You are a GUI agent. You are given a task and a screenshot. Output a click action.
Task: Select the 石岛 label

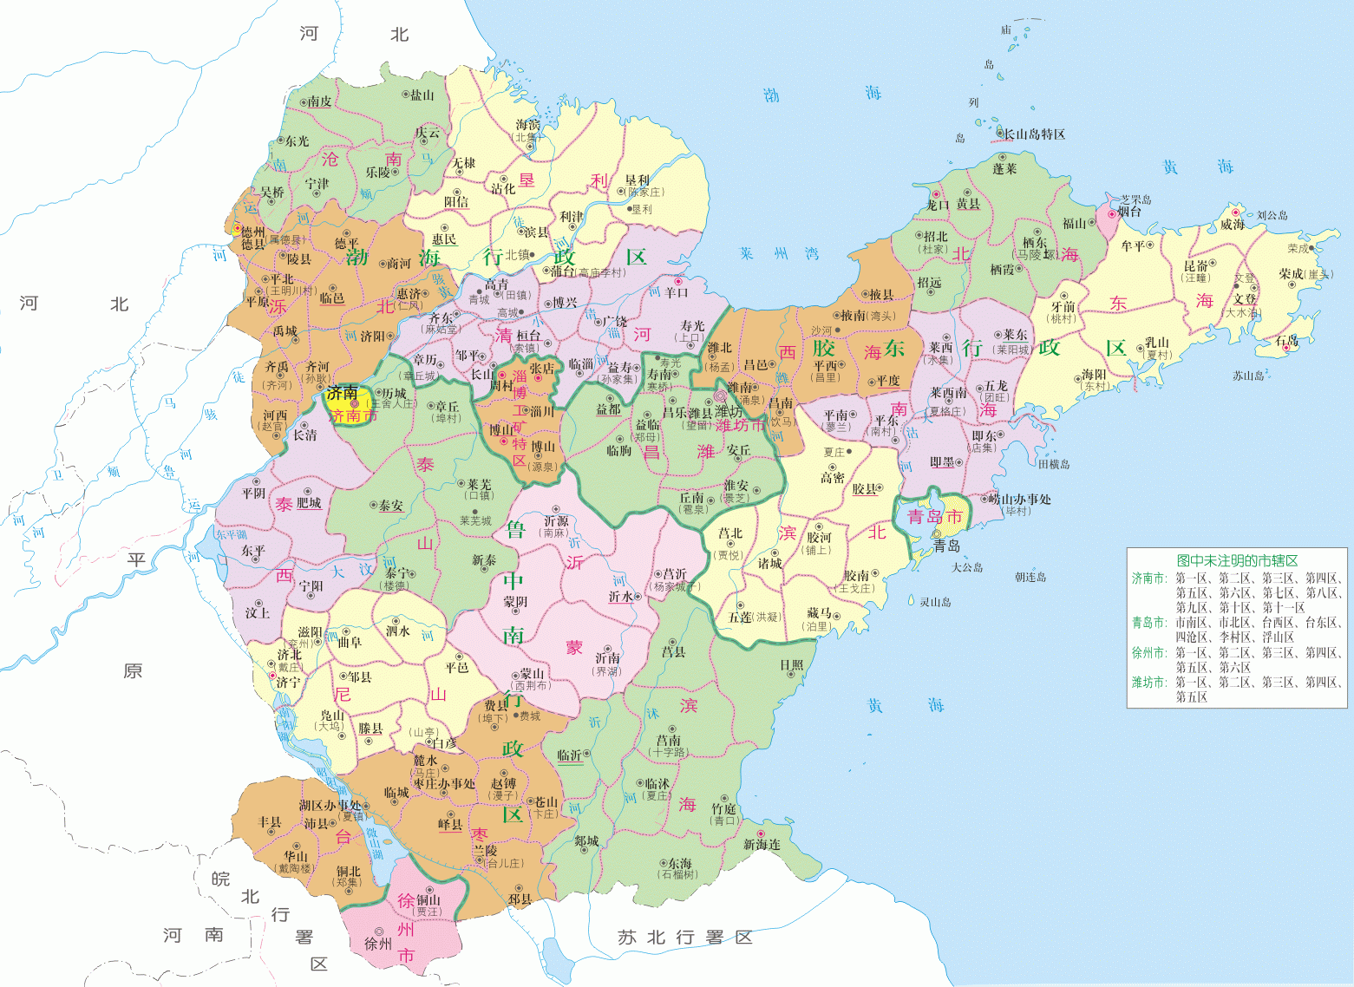pyautogui.click(x=1286, y=340)
